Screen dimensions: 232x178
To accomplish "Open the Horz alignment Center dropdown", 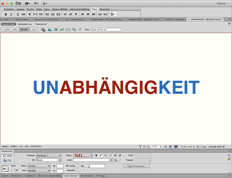I will tap(39, 166).
